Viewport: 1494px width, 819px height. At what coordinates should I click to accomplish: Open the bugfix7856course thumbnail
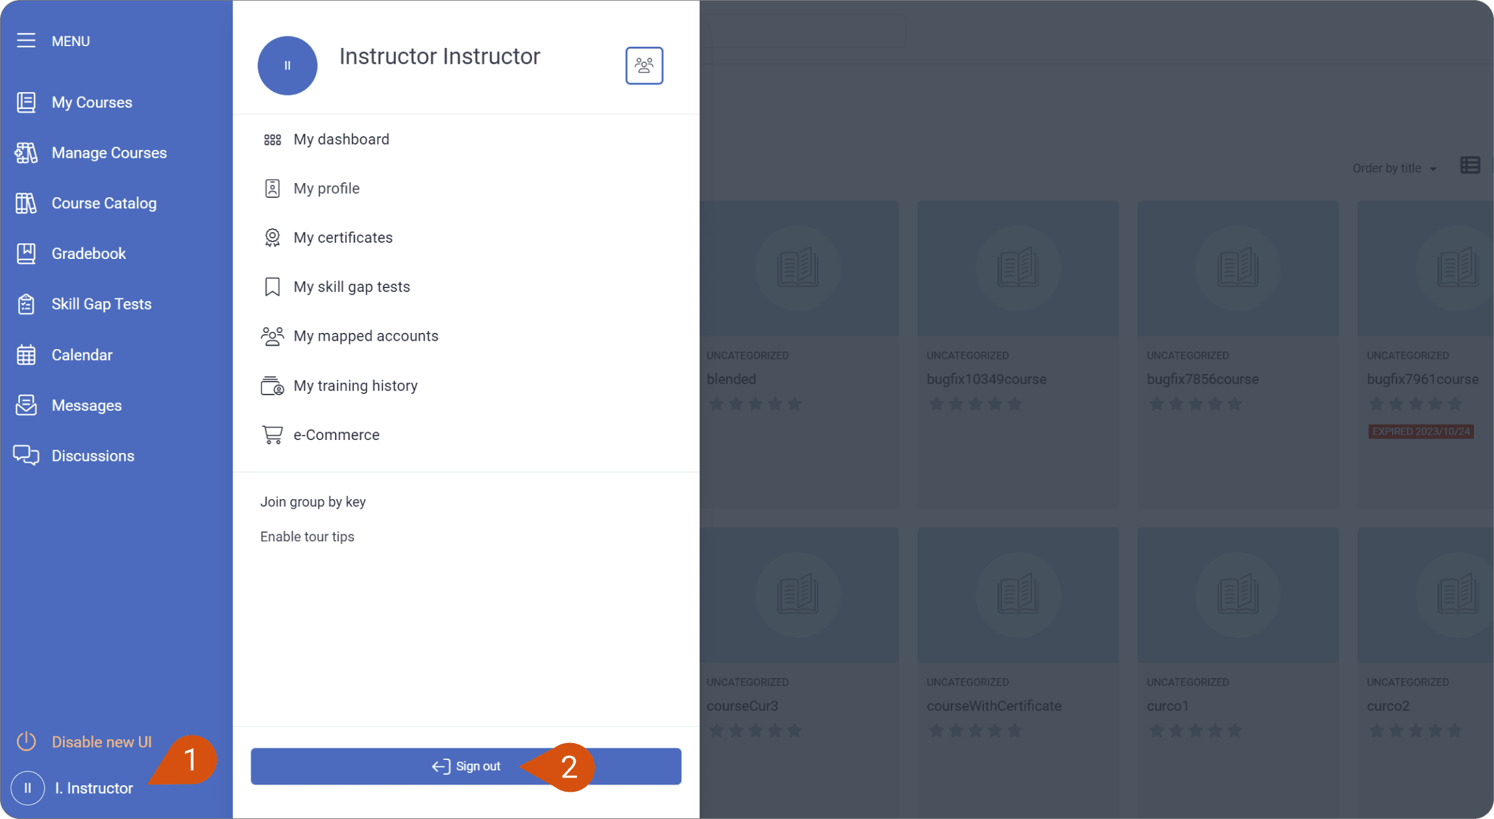1238,268
